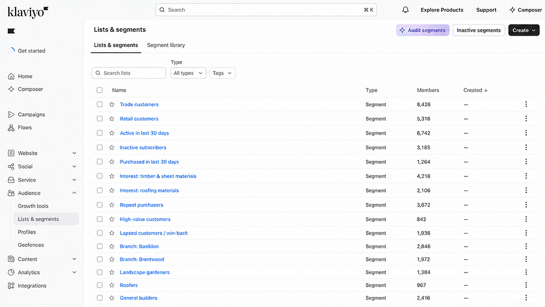Star the Branch: Basildon segment
The image size is (545, 307).
[x=112, y=246]
